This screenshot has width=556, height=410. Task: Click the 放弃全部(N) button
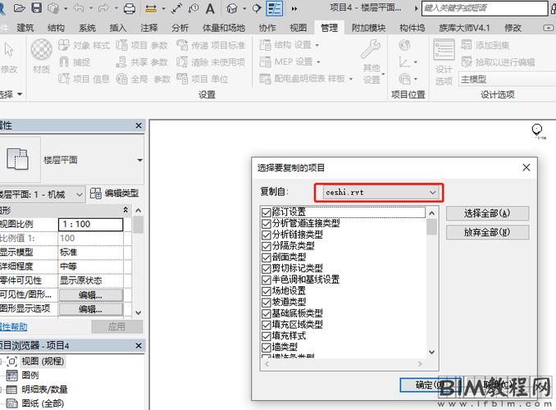(487, 232)
